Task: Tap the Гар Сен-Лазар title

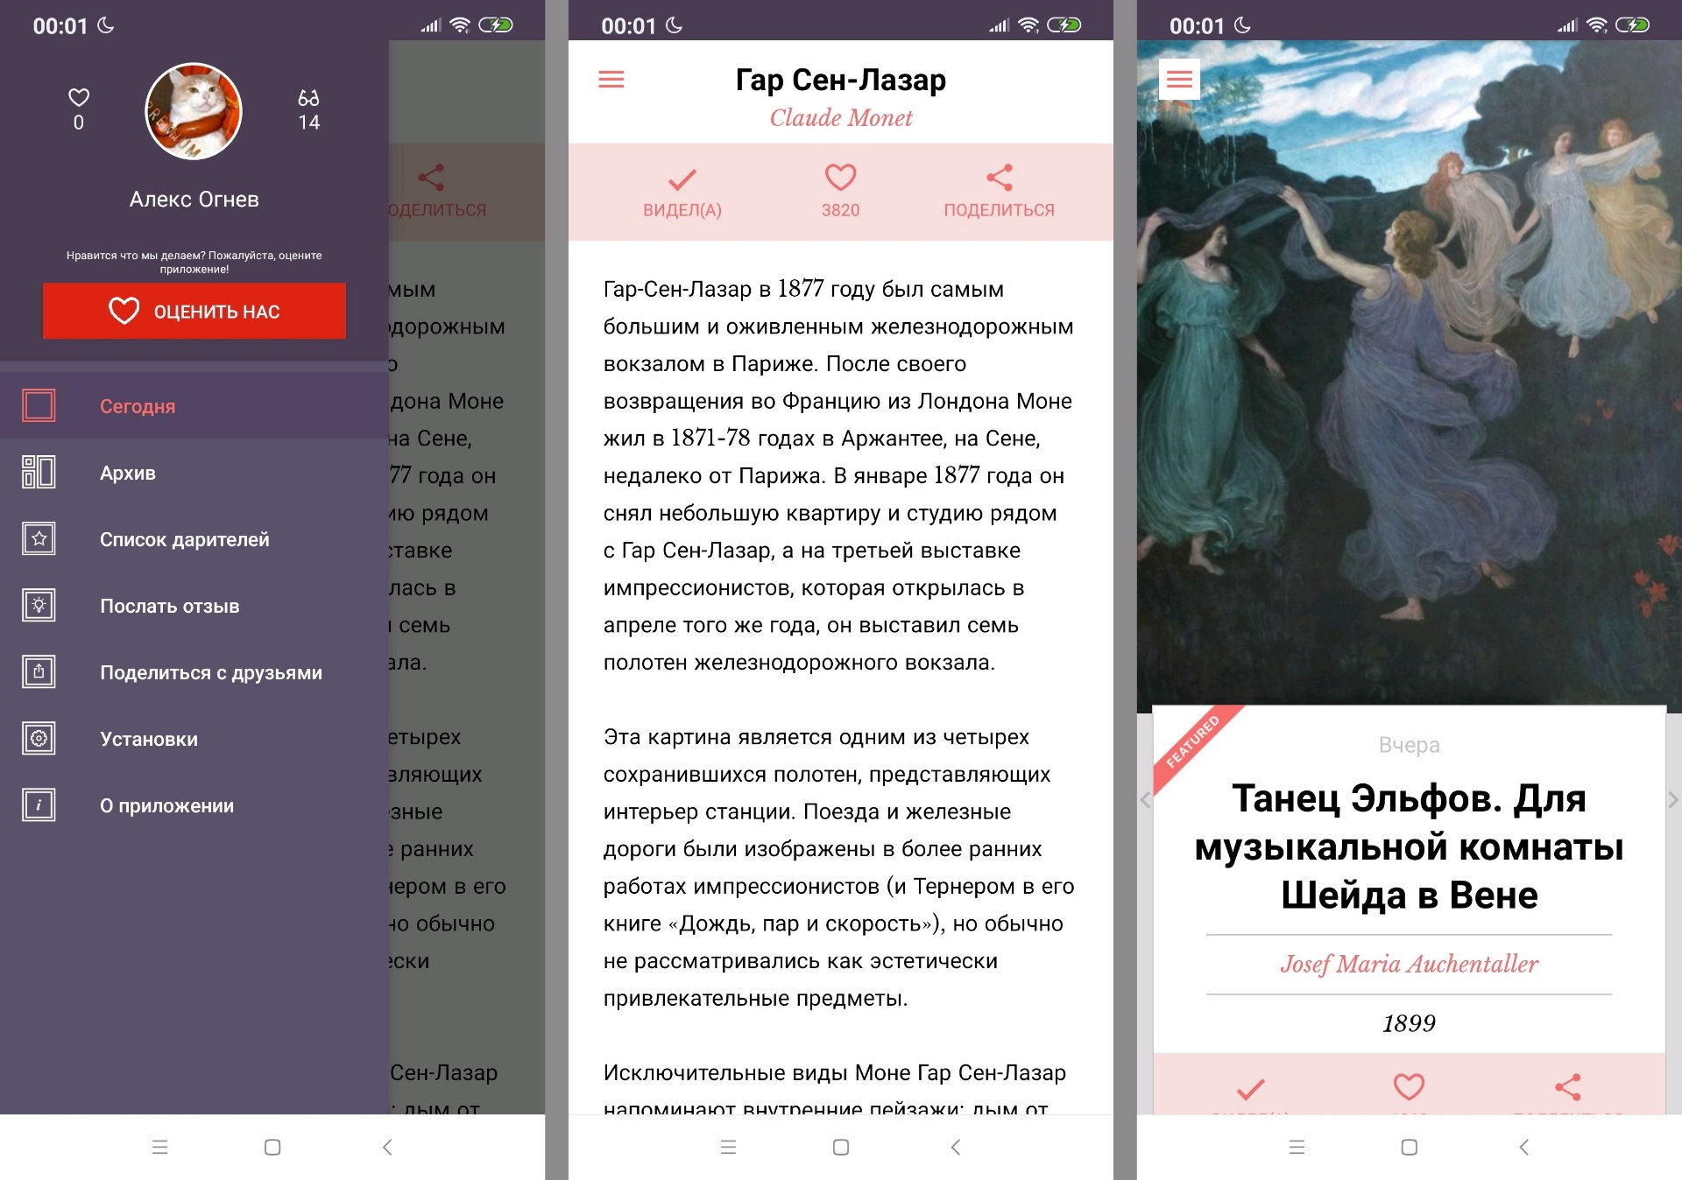Action: [x=841, y=80]
